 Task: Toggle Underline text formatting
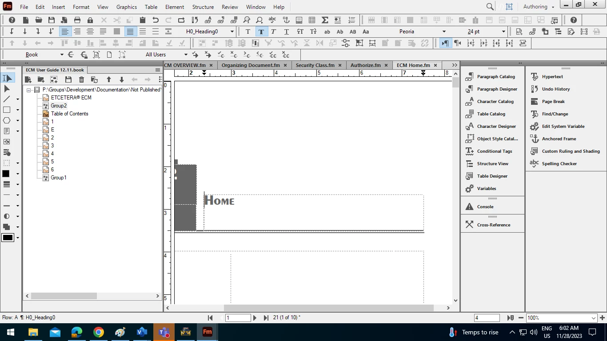coord(287,32)
